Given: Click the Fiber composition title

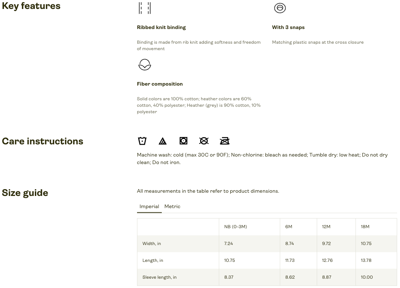Looking at the screenshot, I should click(x=160, y=84).
